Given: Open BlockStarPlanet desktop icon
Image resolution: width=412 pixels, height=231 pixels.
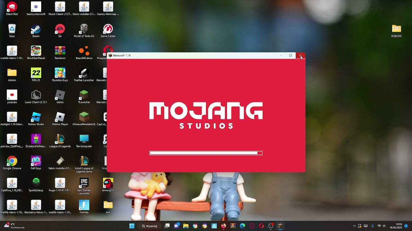Looking at the screenshot, I should coord(36,53).
